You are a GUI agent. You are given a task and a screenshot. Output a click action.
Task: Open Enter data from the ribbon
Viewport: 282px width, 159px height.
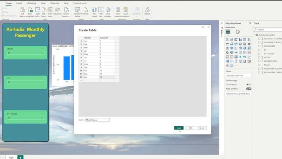[50, 12]
